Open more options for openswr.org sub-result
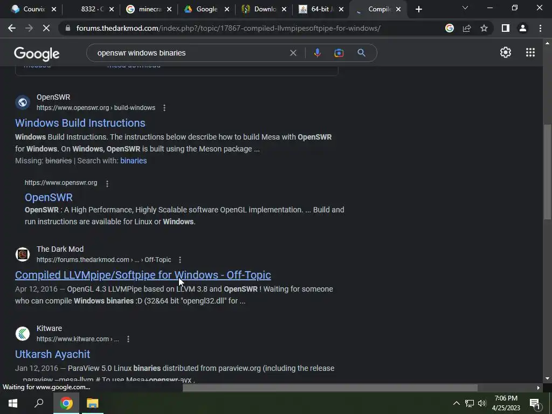The width and height of the screenshot is (552, 414). (x=107, y=183)
